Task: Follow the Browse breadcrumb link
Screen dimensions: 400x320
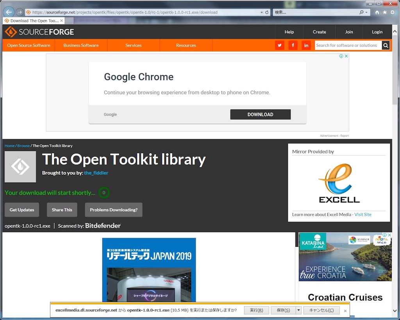Action: tap(23, 146)
